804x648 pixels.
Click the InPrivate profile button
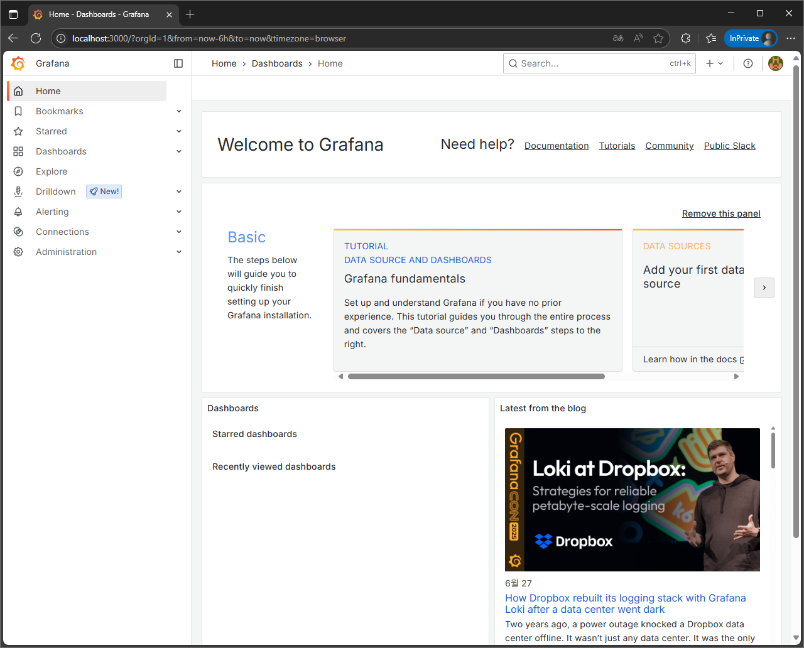point(751,38)
